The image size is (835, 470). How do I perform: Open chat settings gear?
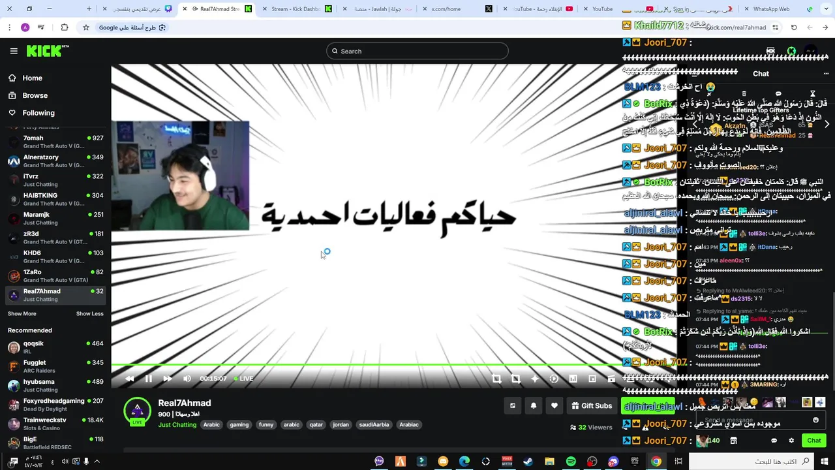[791, 441]
